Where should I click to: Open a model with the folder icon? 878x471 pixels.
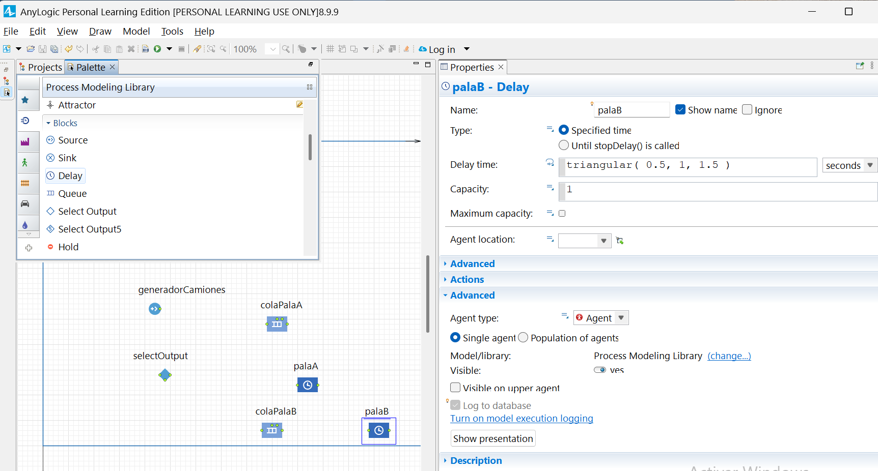(31, 49)
